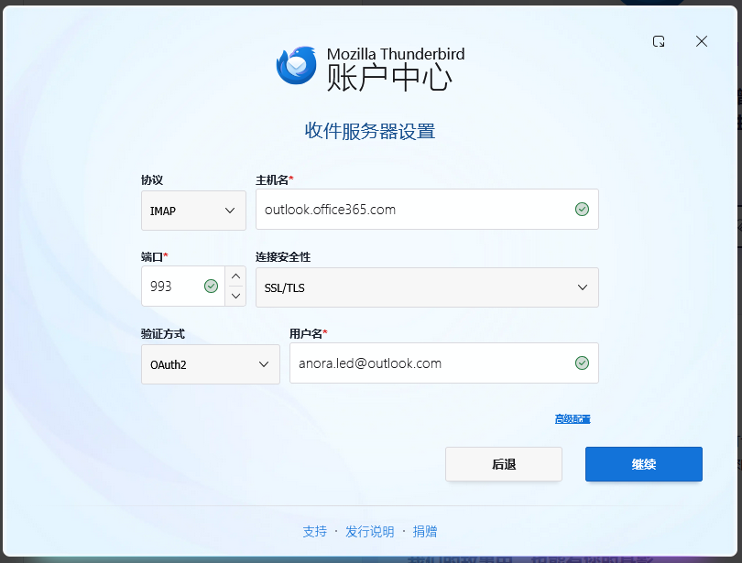Viewport: 742px width, 563px height.
Task: Click the green check icon in the hostname field
Action: pos(582,209)
